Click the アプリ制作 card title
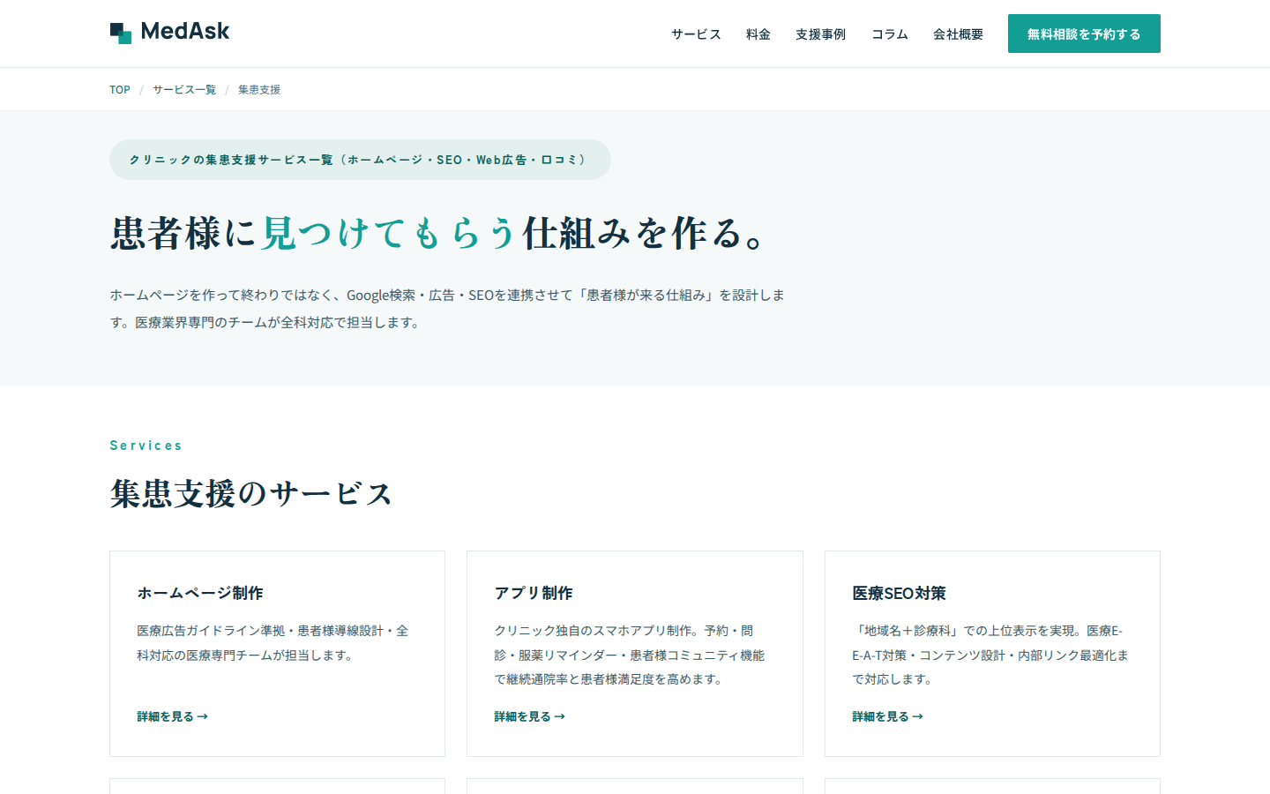The height and width of the screenshot is (794, 1270). [x=534, y=593]
